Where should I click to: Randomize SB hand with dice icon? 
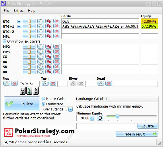click(49, 67)
